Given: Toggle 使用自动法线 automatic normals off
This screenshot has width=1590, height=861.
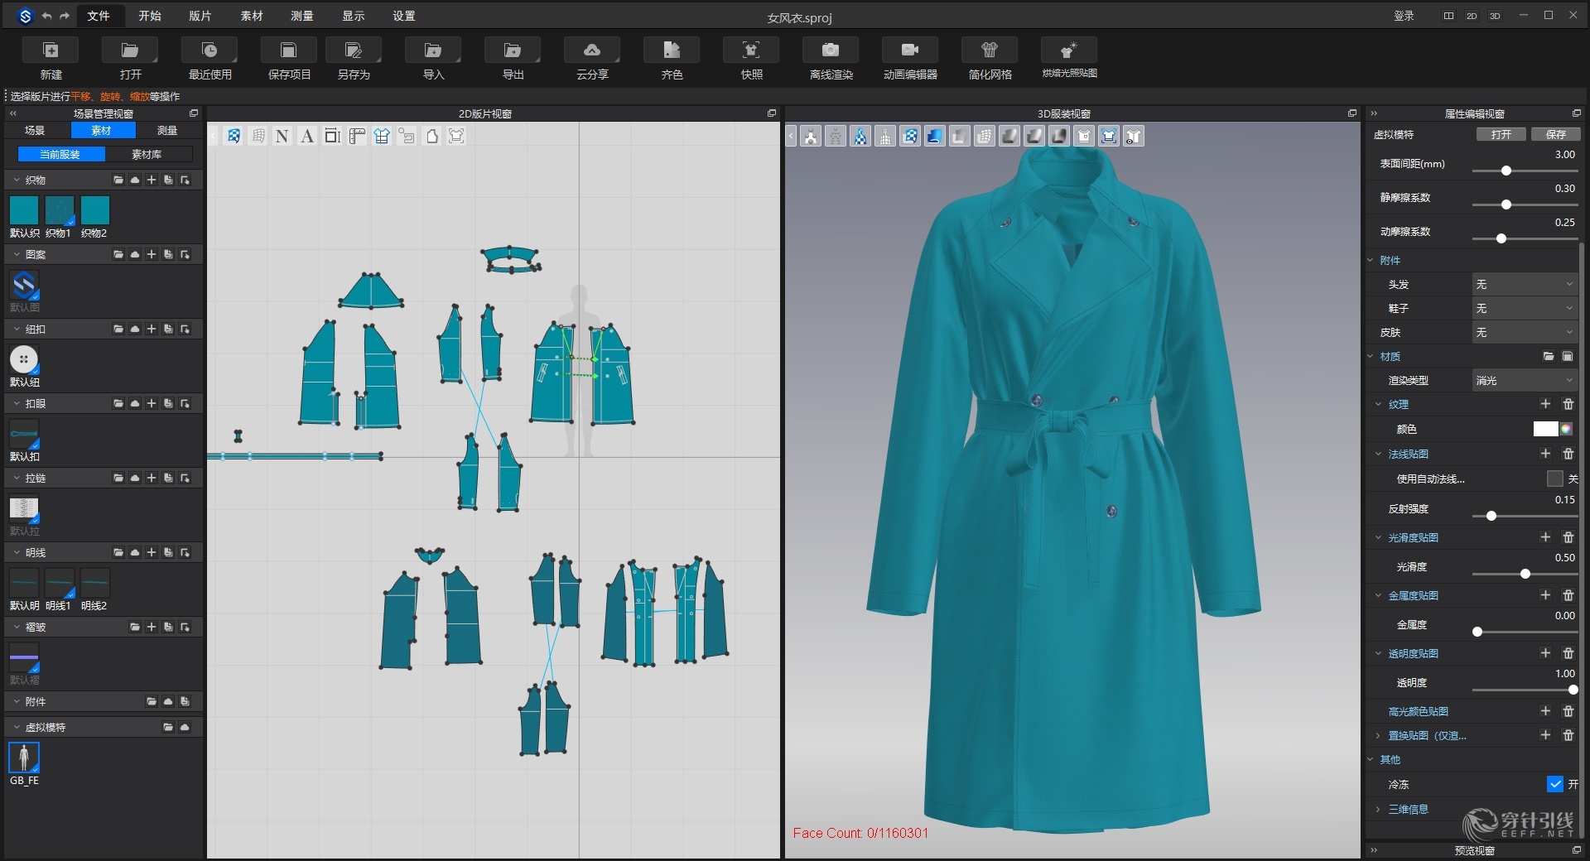Looking at the screenshot, I should (1555, 479).
